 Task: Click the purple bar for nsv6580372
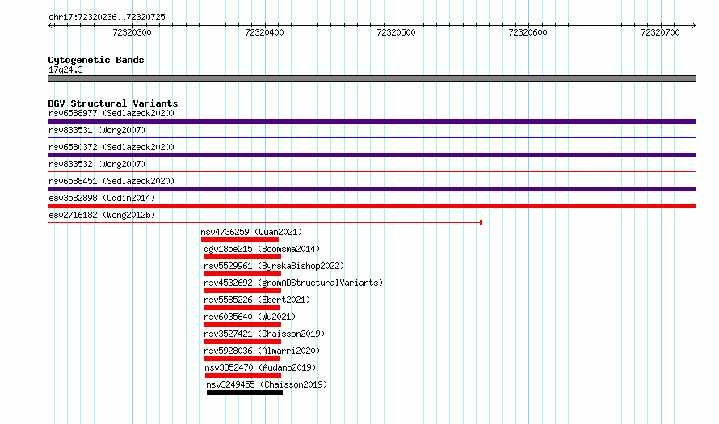click(x=372, y=155)
